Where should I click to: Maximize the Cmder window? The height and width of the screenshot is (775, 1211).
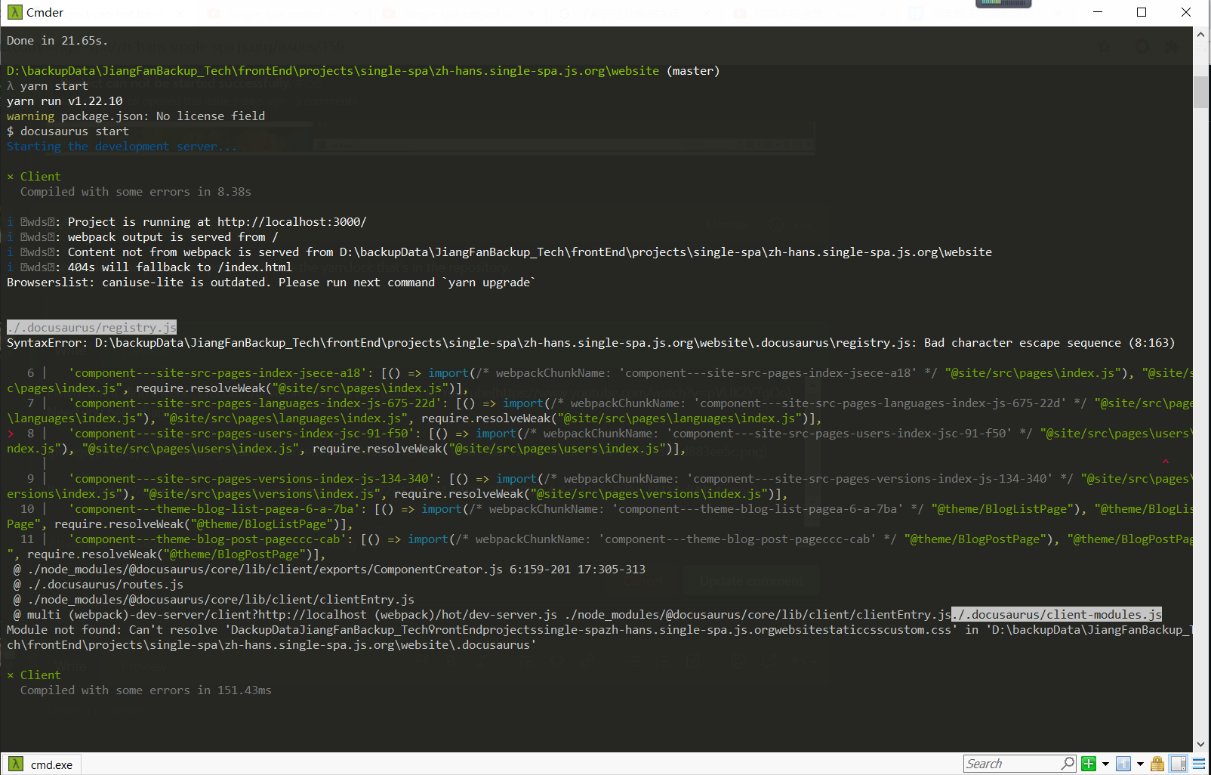pos(1142,12)
